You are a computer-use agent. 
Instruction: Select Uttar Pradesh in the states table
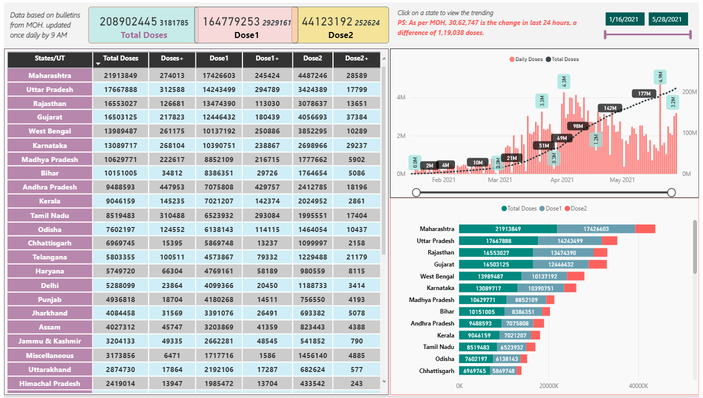[50, 89]
